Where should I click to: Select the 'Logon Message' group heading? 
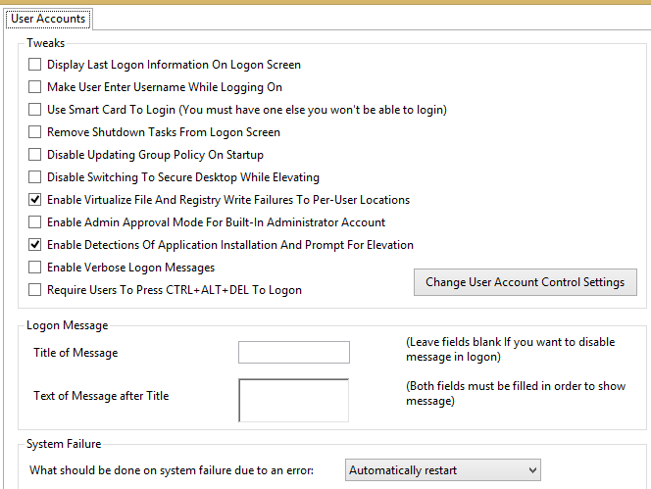(68, 325)
